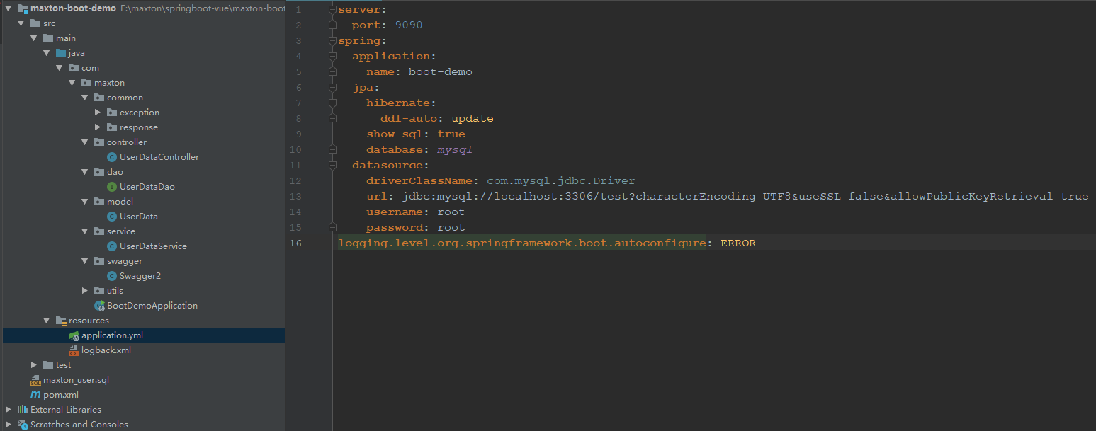Image resolution: width=1096 pixels, height=431 pixels.
Task: Click the Swagger2 class icon
Action: pos(111,276)
